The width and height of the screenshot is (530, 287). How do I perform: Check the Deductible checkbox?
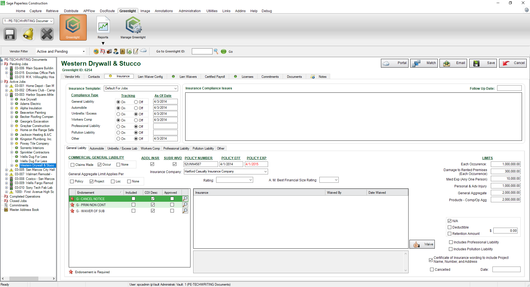tap(450, 227)
